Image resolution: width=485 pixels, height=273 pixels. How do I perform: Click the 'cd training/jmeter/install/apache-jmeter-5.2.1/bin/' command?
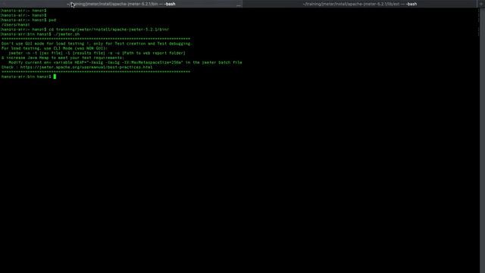pos(109,30)
